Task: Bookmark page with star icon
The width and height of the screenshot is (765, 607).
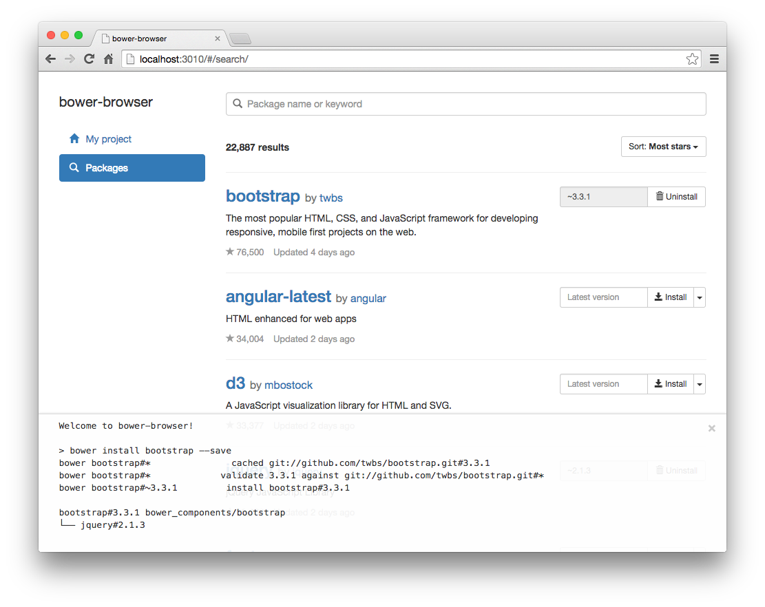Action: 692,59
